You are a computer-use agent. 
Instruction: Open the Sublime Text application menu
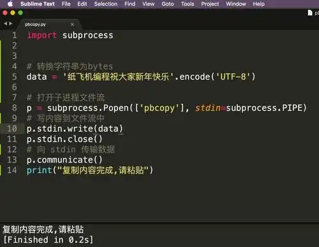tap(38, 4)
